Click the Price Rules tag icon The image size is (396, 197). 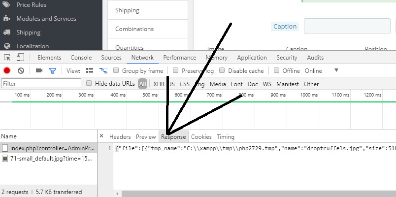pos(7,4)
